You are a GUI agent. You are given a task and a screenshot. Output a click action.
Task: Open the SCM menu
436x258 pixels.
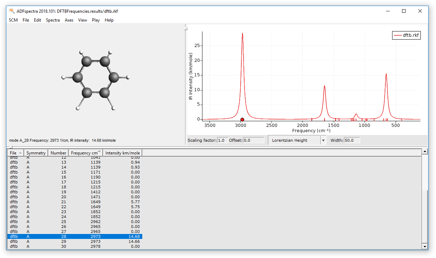pyautogui.click(x=13, y=20)
